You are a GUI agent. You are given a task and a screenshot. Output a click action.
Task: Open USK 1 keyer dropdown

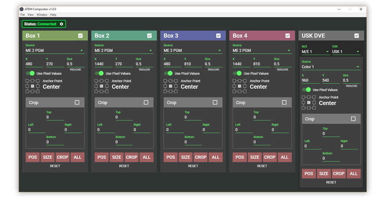[346, 52]
